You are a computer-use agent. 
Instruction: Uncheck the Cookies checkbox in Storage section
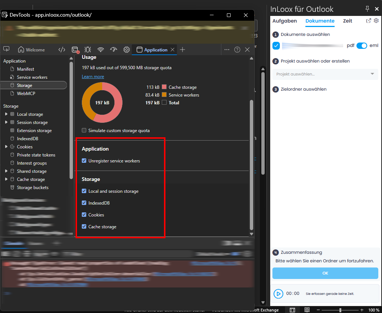click(x=84, y=215)
